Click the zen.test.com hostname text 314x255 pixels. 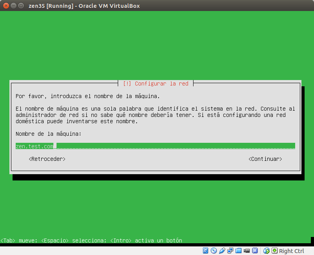pos(34,146)
